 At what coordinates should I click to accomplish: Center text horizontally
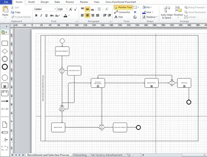[87, 15]
